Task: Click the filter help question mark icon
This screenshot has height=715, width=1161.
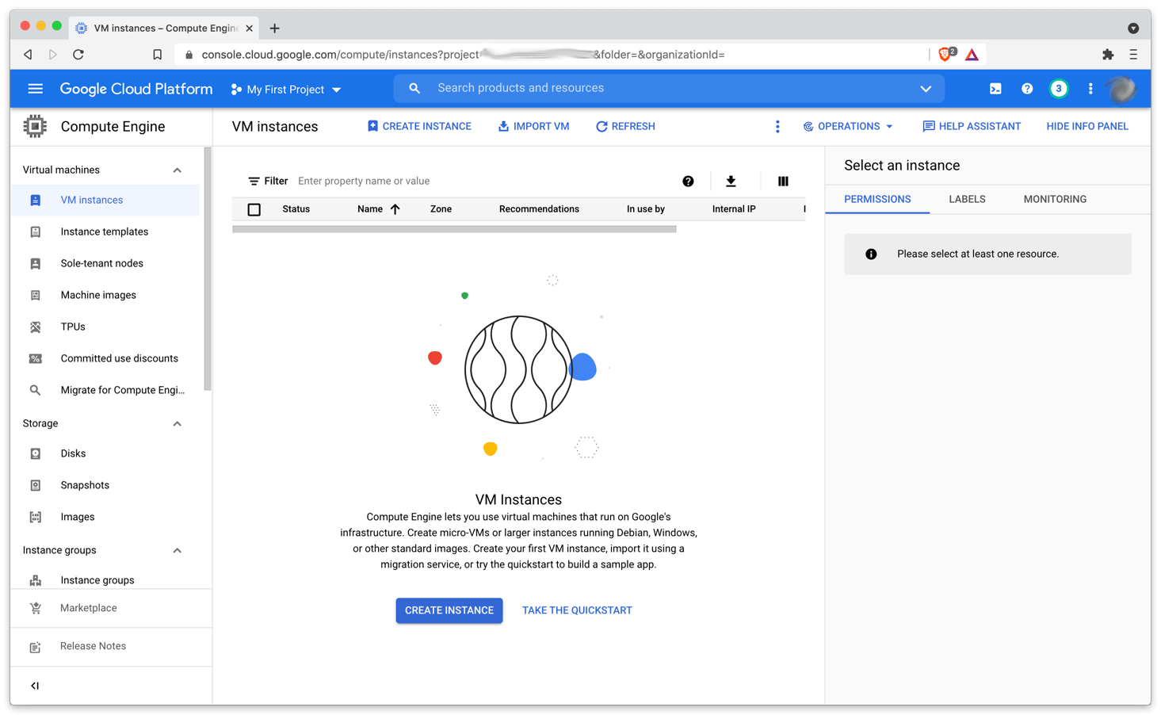Action: pos(688,182)
